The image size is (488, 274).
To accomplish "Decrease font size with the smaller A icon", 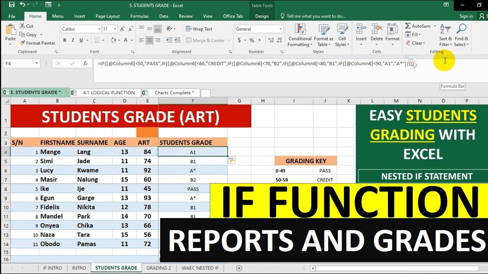I will coord(130,29).
